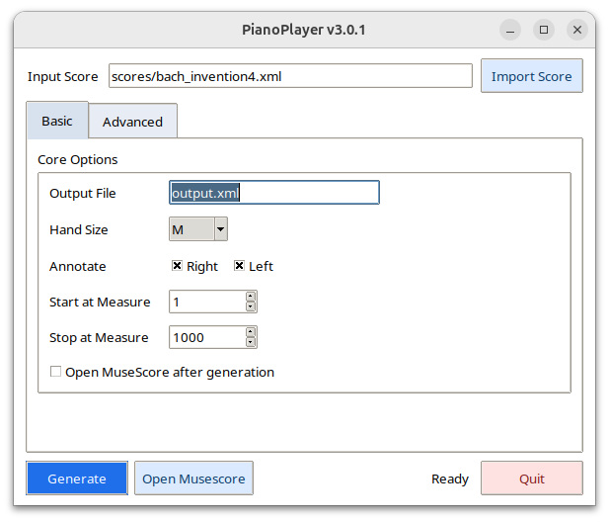Click the Start at Measure value field
609x522 pixels.
tap(207, 302)
